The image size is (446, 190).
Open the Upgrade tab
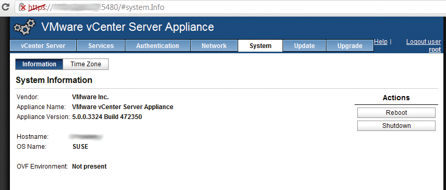350,46
